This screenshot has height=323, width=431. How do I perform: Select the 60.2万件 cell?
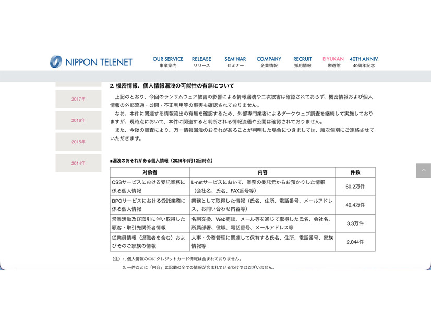[x=355, y=187]
